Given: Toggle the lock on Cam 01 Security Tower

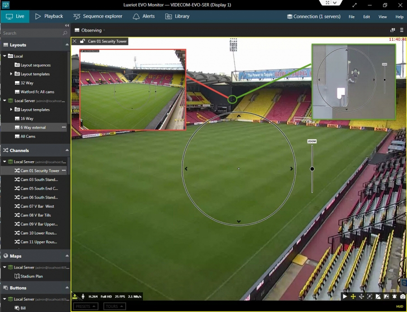Looking at the screenshot, I should [82, 41].
